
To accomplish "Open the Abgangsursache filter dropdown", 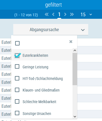I will 51,29.
